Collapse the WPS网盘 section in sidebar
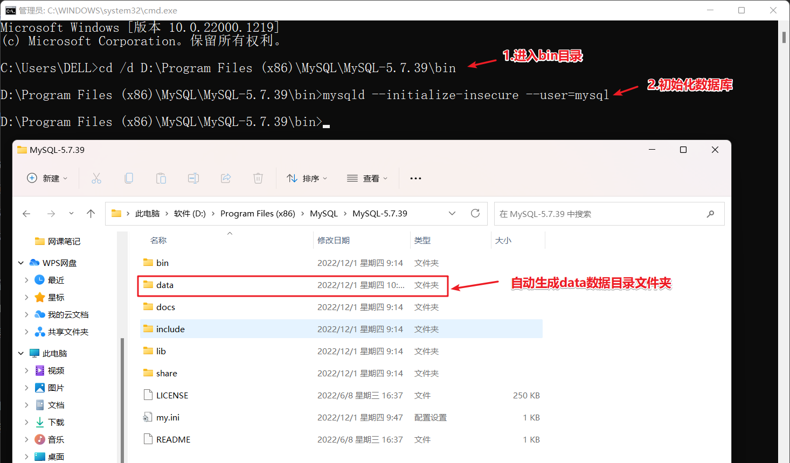790x463 pixels. [20, 262]
